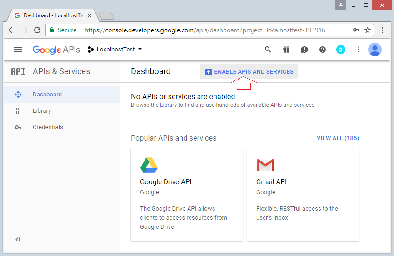Open the hamburger navigation menu
Viewport: 394px width, 256px height.
pyautogui.click(x=18, y=50)
